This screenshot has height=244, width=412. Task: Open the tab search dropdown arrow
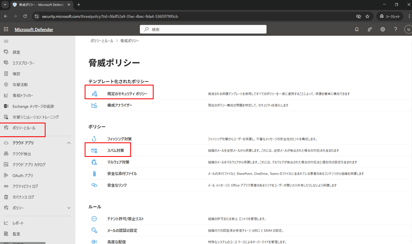5,5
